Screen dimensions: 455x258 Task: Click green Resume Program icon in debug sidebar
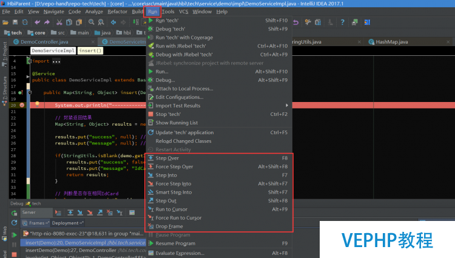point(14,235)
